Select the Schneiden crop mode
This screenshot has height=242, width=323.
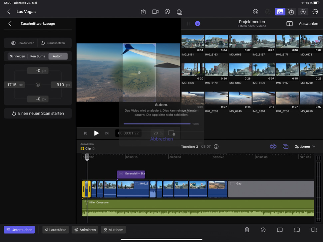tap(18, 56)
